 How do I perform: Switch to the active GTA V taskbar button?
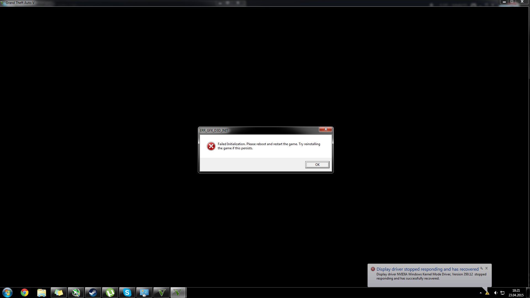(178, 292)
